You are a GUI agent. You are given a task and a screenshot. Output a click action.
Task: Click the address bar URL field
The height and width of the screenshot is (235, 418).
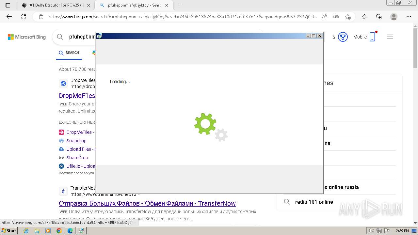tap(182, 17)
